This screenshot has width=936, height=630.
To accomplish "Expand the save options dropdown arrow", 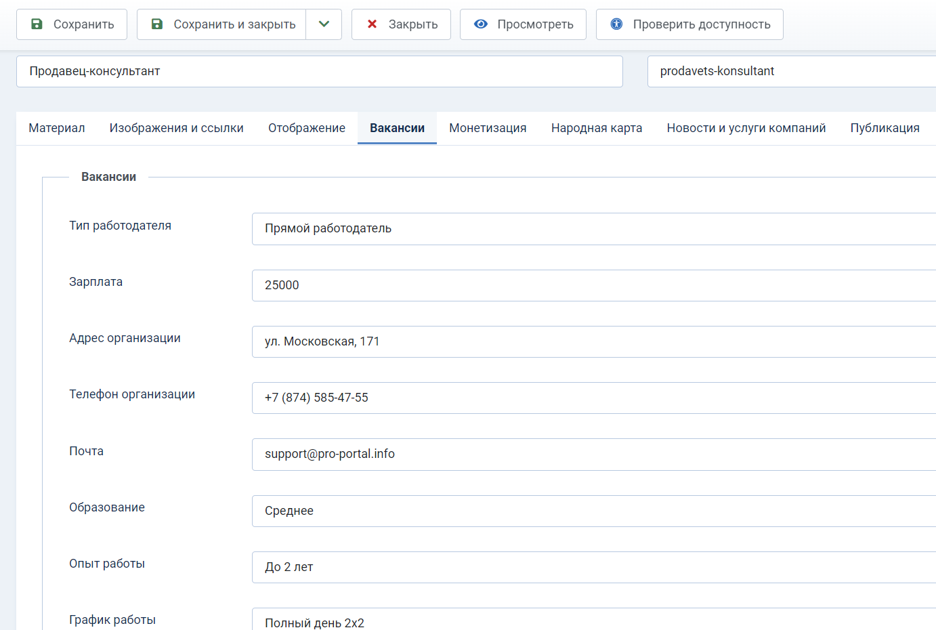I will click(324, 24).
